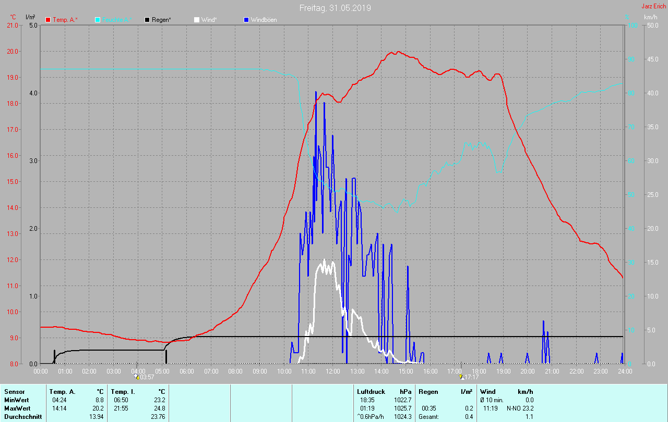Click the red 21.0 temperature axis label

[x=11, y=25]
